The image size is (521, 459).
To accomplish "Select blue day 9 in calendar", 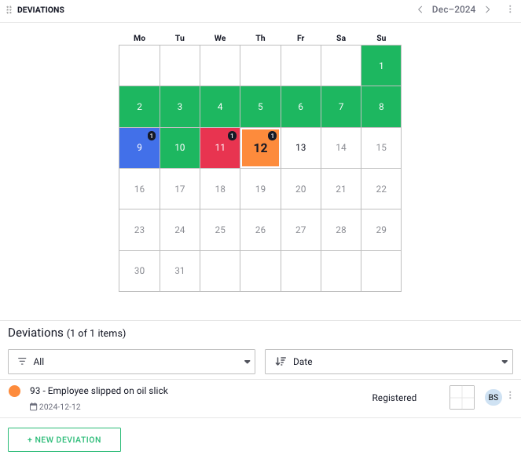I will [139, 148].
